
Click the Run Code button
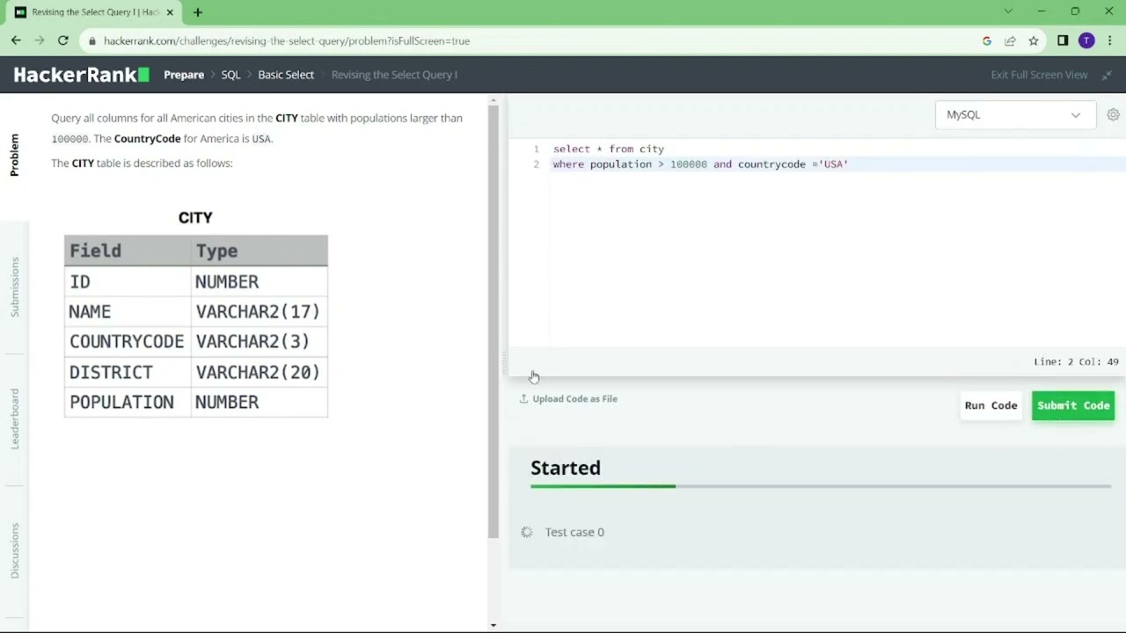[x=991, y=405]
